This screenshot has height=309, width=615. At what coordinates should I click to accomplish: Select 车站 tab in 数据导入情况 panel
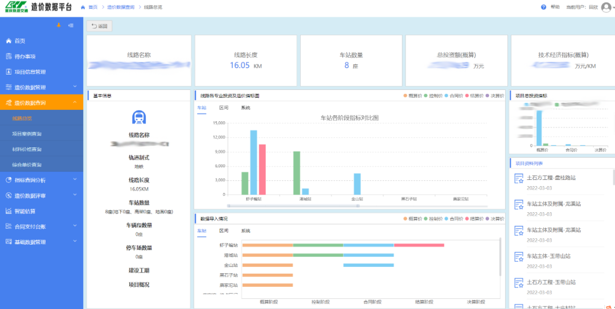coord(202,231)
